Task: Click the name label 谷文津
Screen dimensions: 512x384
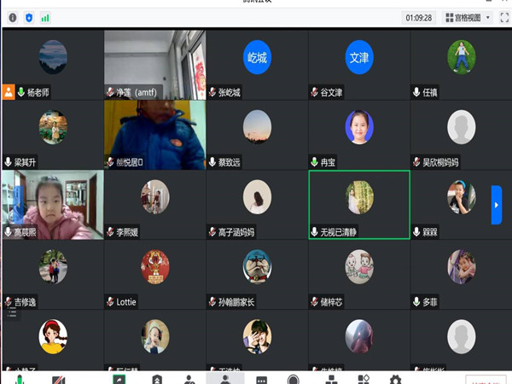Action: (x=331, y=92)
